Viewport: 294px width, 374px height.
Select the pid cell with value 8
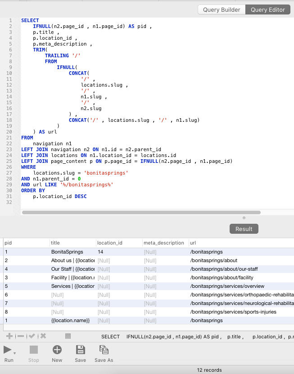point(26,312)
